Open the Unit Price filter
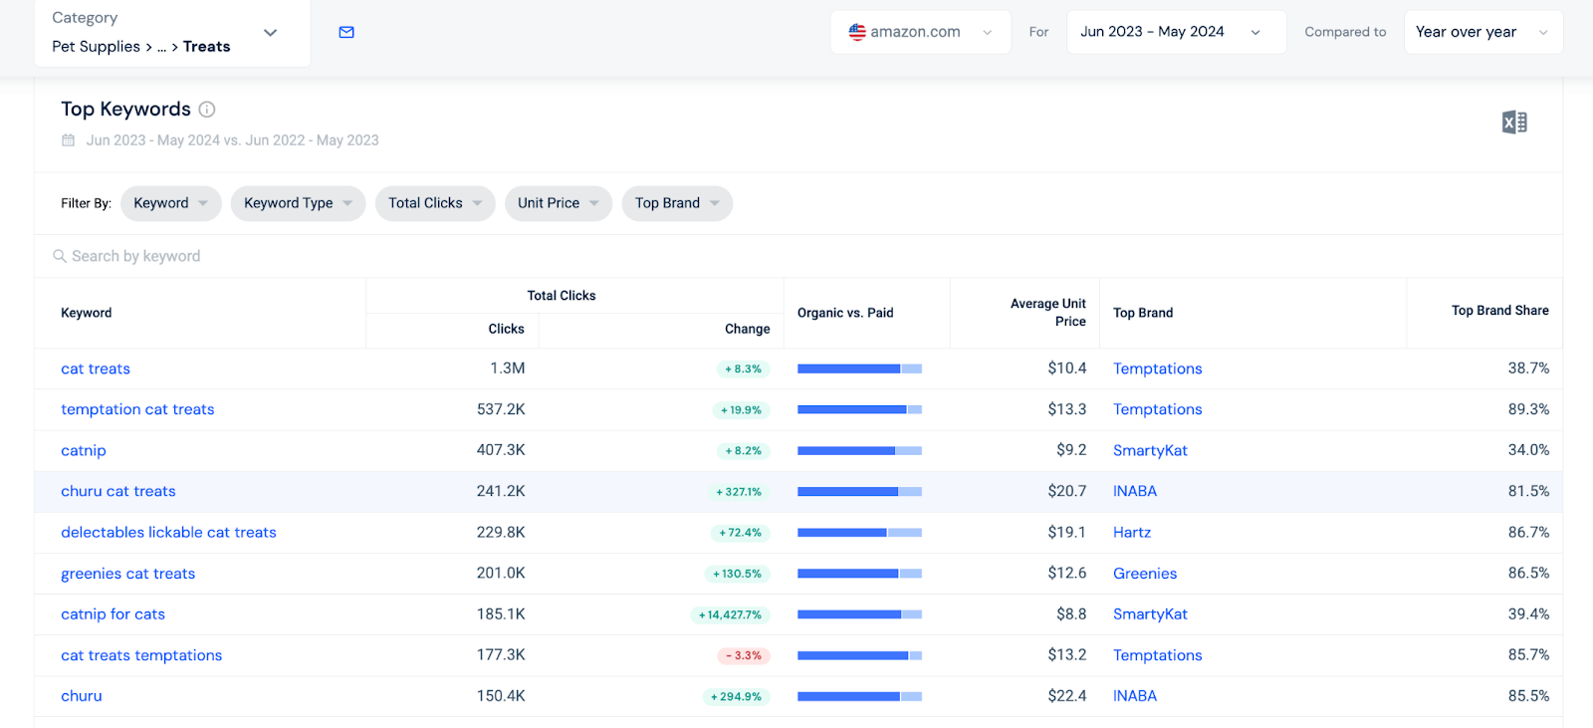 [x=558, y=203]
